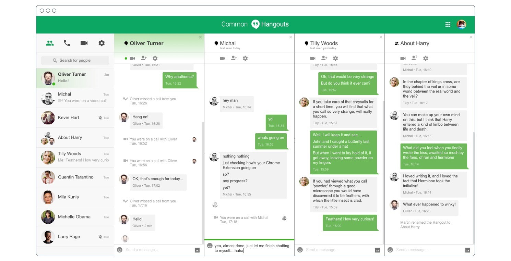Close the Michal conversation panel
The image size is (511, 261).
tap(290, 37)
